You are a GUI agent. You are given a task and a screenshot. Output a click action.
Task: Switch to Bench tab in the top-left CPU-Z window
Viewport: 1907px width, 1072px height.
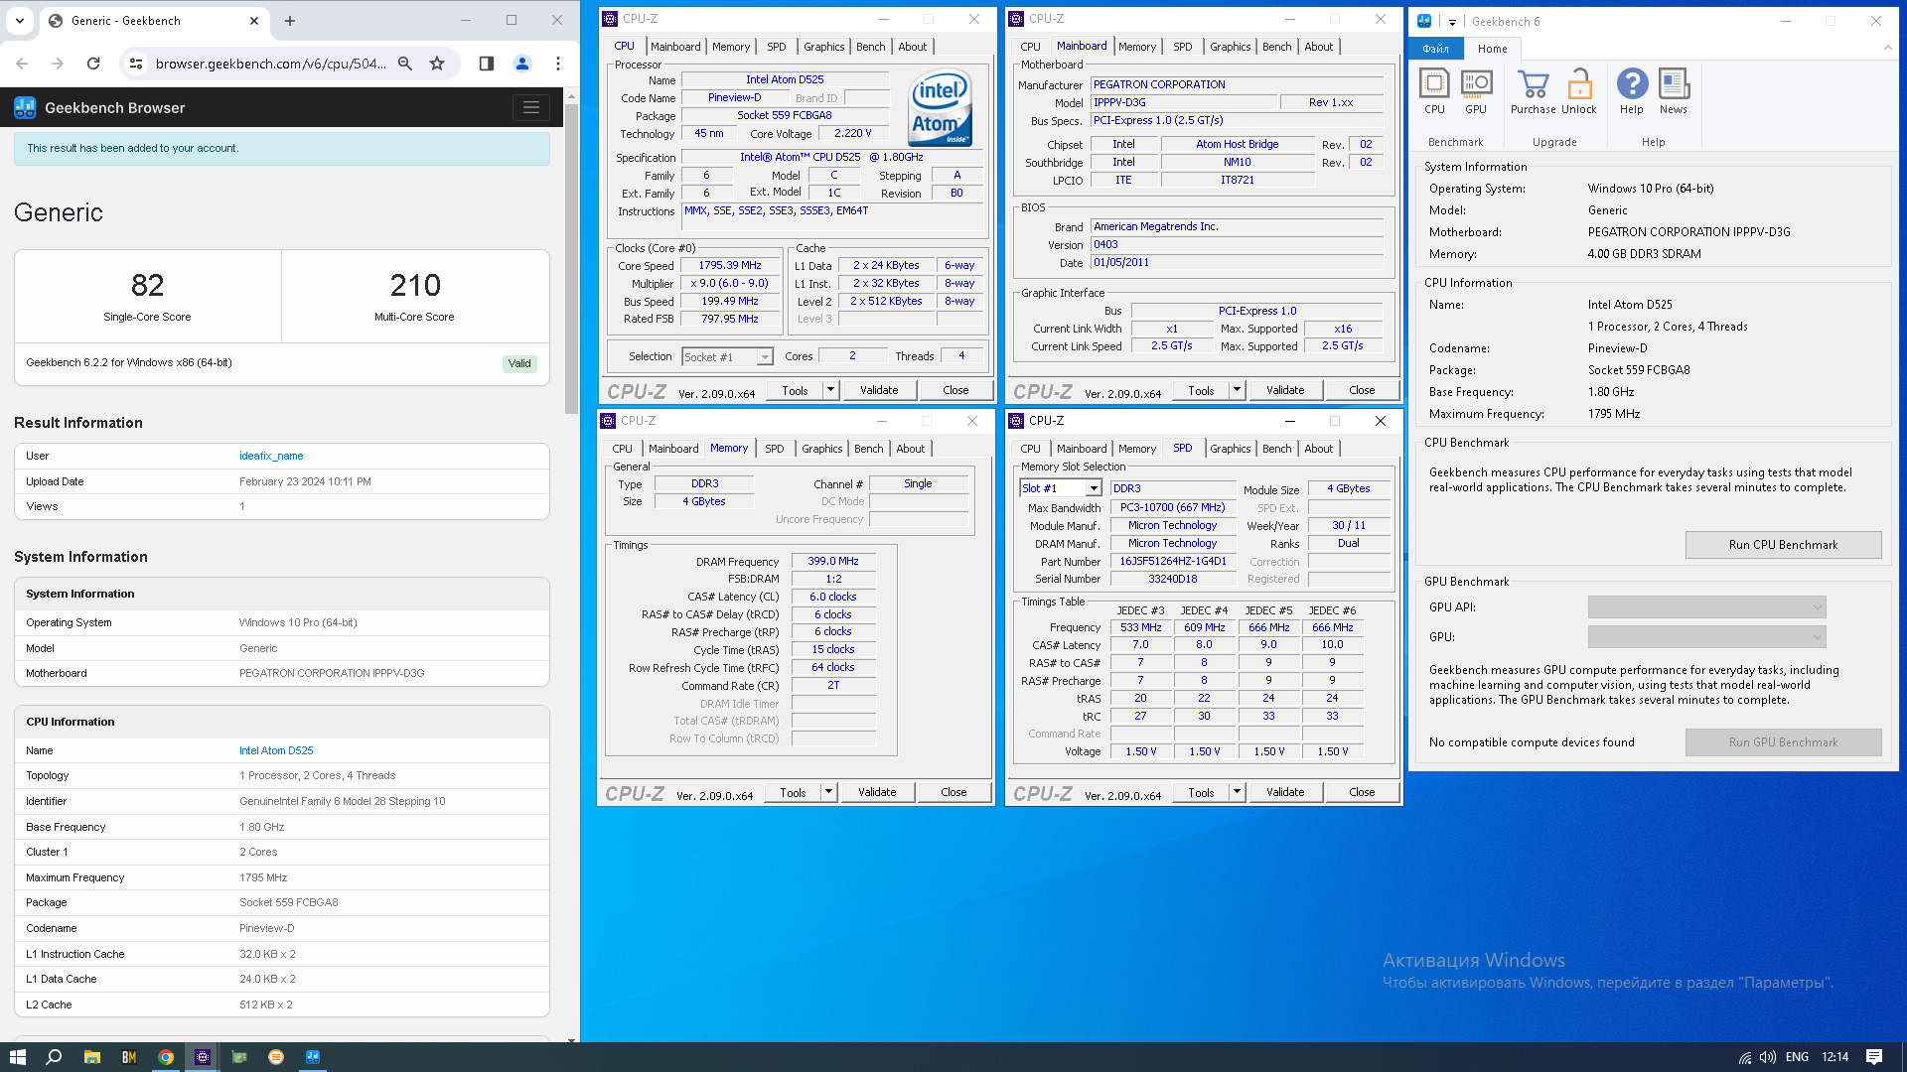pos(870,47)
